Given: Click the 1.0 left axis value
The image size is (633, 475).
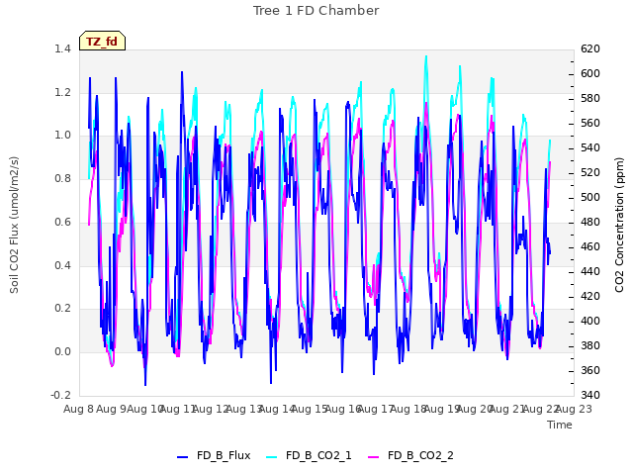Looking at the screenshot, I should (62, 136).
